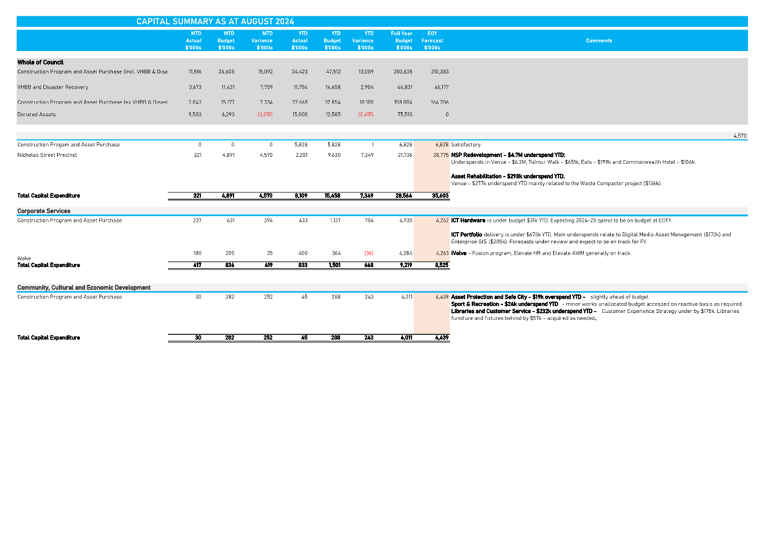Viewport: 767px width, 542px height.
Task: Click the 'CAPITAL SUMMARY AS AT AUGUST 2024' title
Action: click(214, 21)
